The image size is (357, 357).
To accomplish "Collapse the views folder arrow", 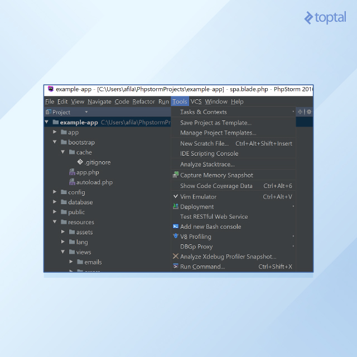I will 63,252.
